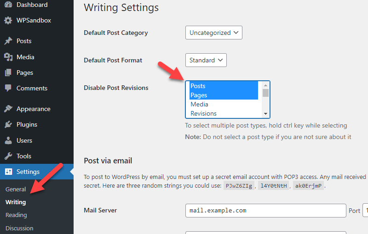The width and height of the screenshot is (368, 234).
Task: Click the Tools wrench icon
Action: pyautogui.click(x=8, y=156)
